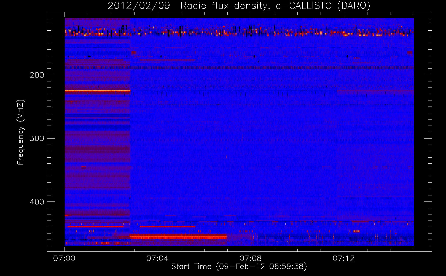This screenshot has width=446, height=276.
Task: Click the 'Start Time (09-Feb-12 06:59:38)' label
Action: (x=239, y=267)
